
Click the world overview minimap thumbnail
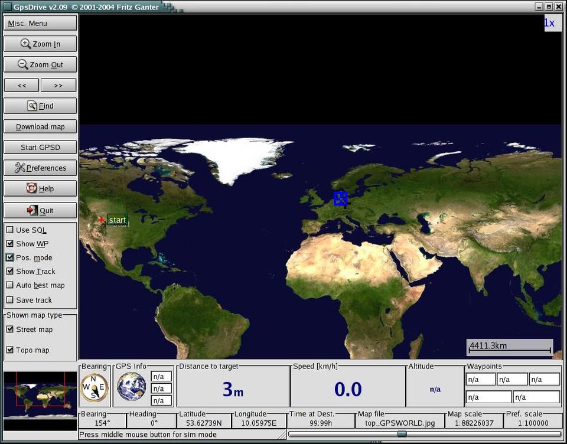point(40,396)
